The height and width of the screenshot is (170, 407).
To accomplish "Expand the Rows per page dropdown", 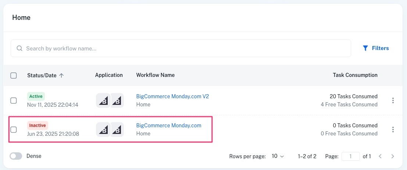I will (x=278, y=156).
